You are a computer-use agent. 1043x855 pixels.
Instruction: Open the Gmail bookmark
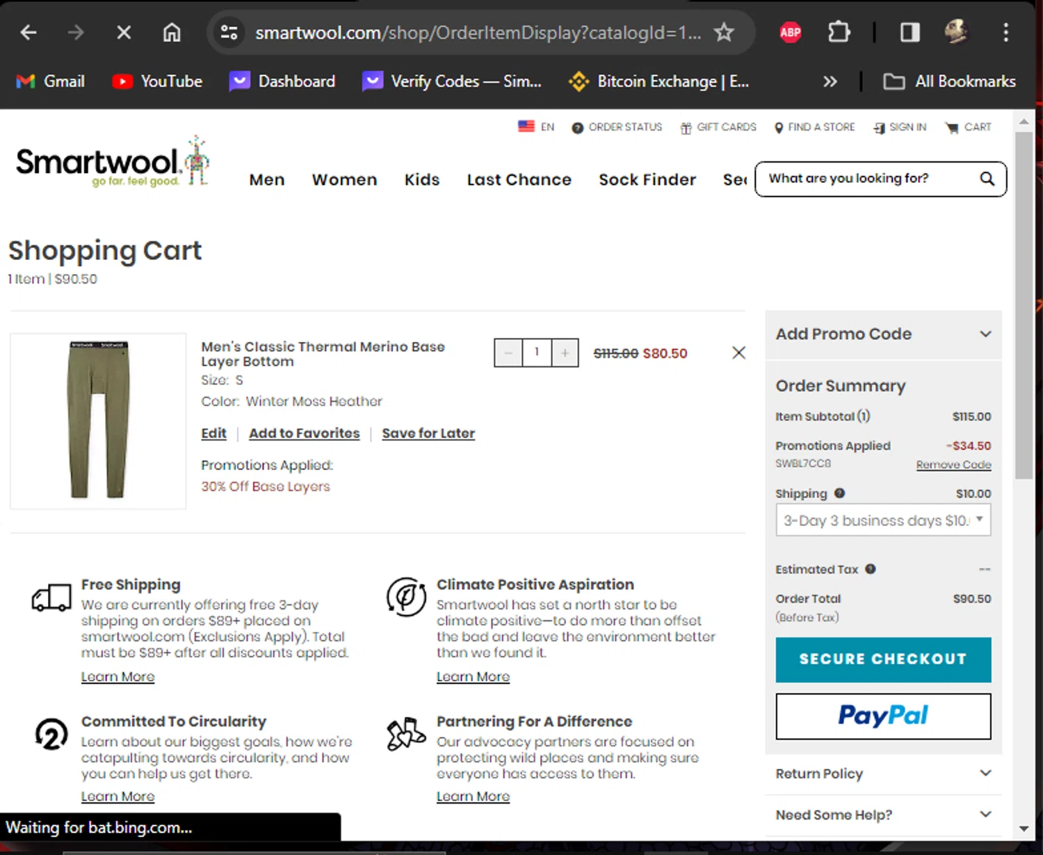50,81
